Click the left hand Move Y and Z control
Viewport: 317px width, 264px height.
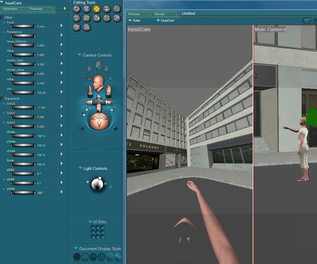click(90, 91)
